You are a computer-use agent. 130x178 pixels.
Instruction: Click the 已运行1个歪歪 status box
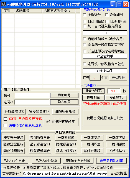[14, 161]
